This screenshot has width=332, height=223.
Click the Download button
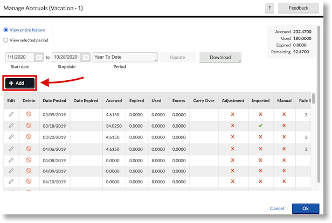[x=220, y=57]
